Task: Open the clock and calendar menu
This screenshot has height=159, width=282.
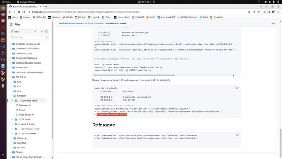Action: tap(144, 2)
